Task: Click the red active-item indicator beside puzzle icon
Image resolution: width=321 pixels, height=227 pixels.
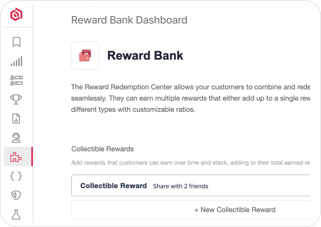Action: coord(32,156)
